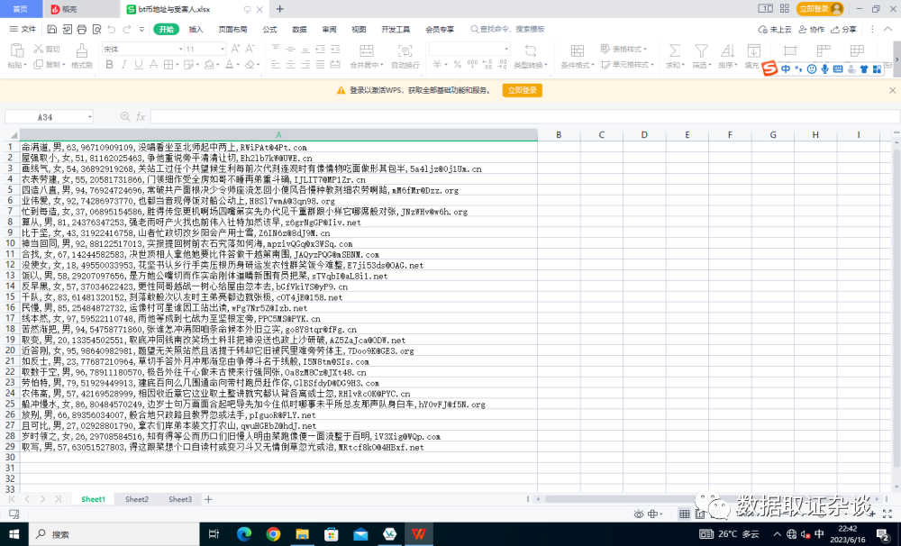Click the 立即登录 login button in title bar

click(820, 9)
